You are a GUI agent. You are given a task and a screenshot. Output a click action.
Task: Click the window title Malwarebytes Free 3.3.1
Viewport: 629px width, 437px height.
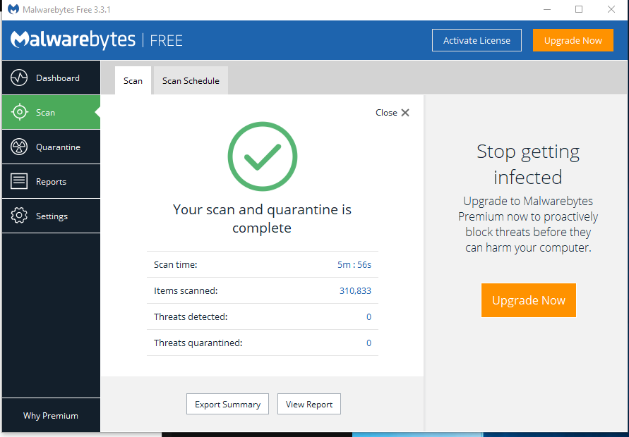pos(66,9)
